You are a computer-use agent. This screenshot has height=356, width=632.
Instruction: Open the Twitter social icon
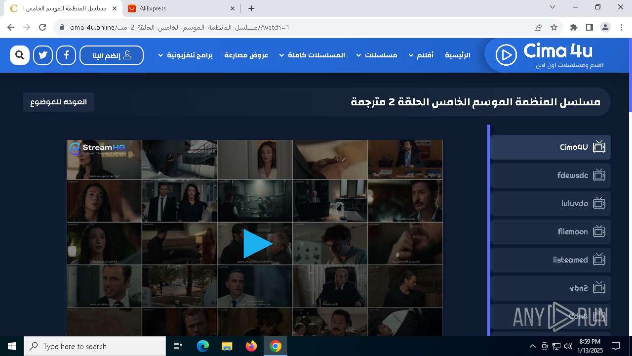(43, 55)
